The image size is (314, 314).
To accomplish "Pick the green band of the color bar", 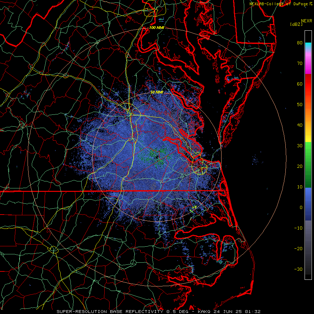I will coord(308,165).
